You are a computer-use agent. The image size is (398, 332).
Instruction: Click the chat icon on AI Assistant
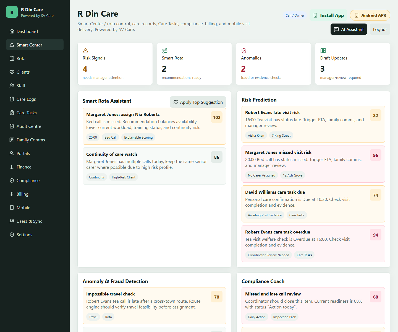(x=336, y=29)
